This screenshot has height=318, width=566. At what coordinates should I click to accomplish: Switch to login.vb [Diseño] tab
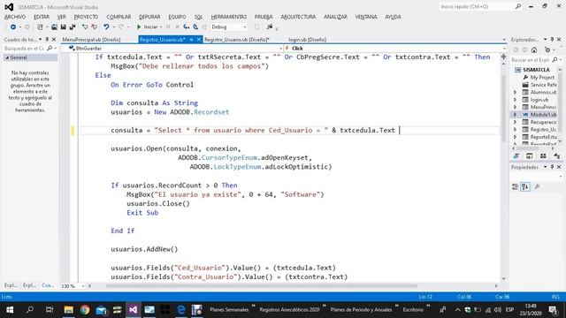tap(307, 40)
